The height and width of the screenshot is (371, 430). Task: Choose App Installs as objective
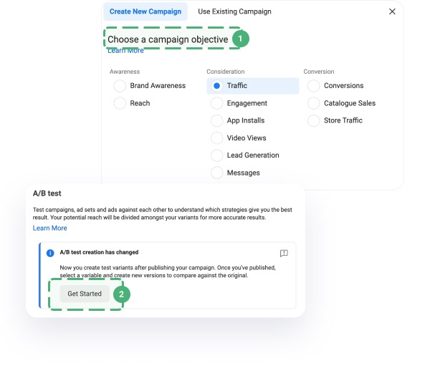point(216,120)
